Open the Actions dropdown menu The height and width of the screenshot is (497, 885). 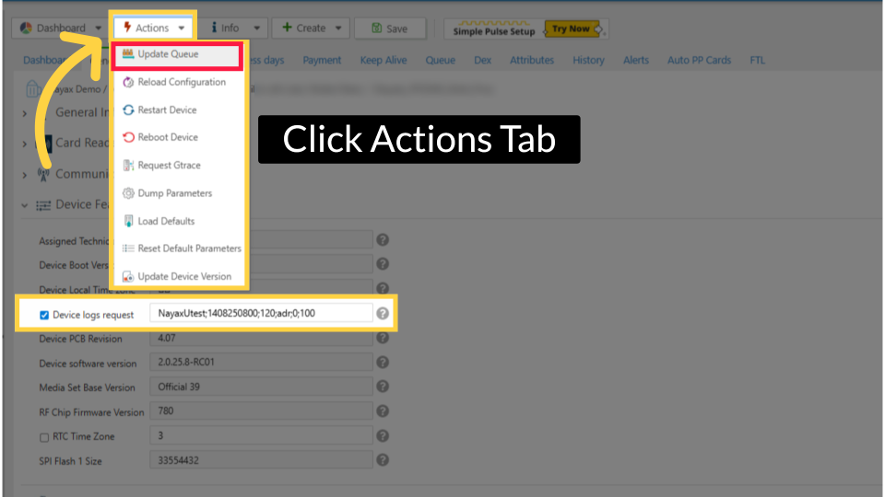153,28
